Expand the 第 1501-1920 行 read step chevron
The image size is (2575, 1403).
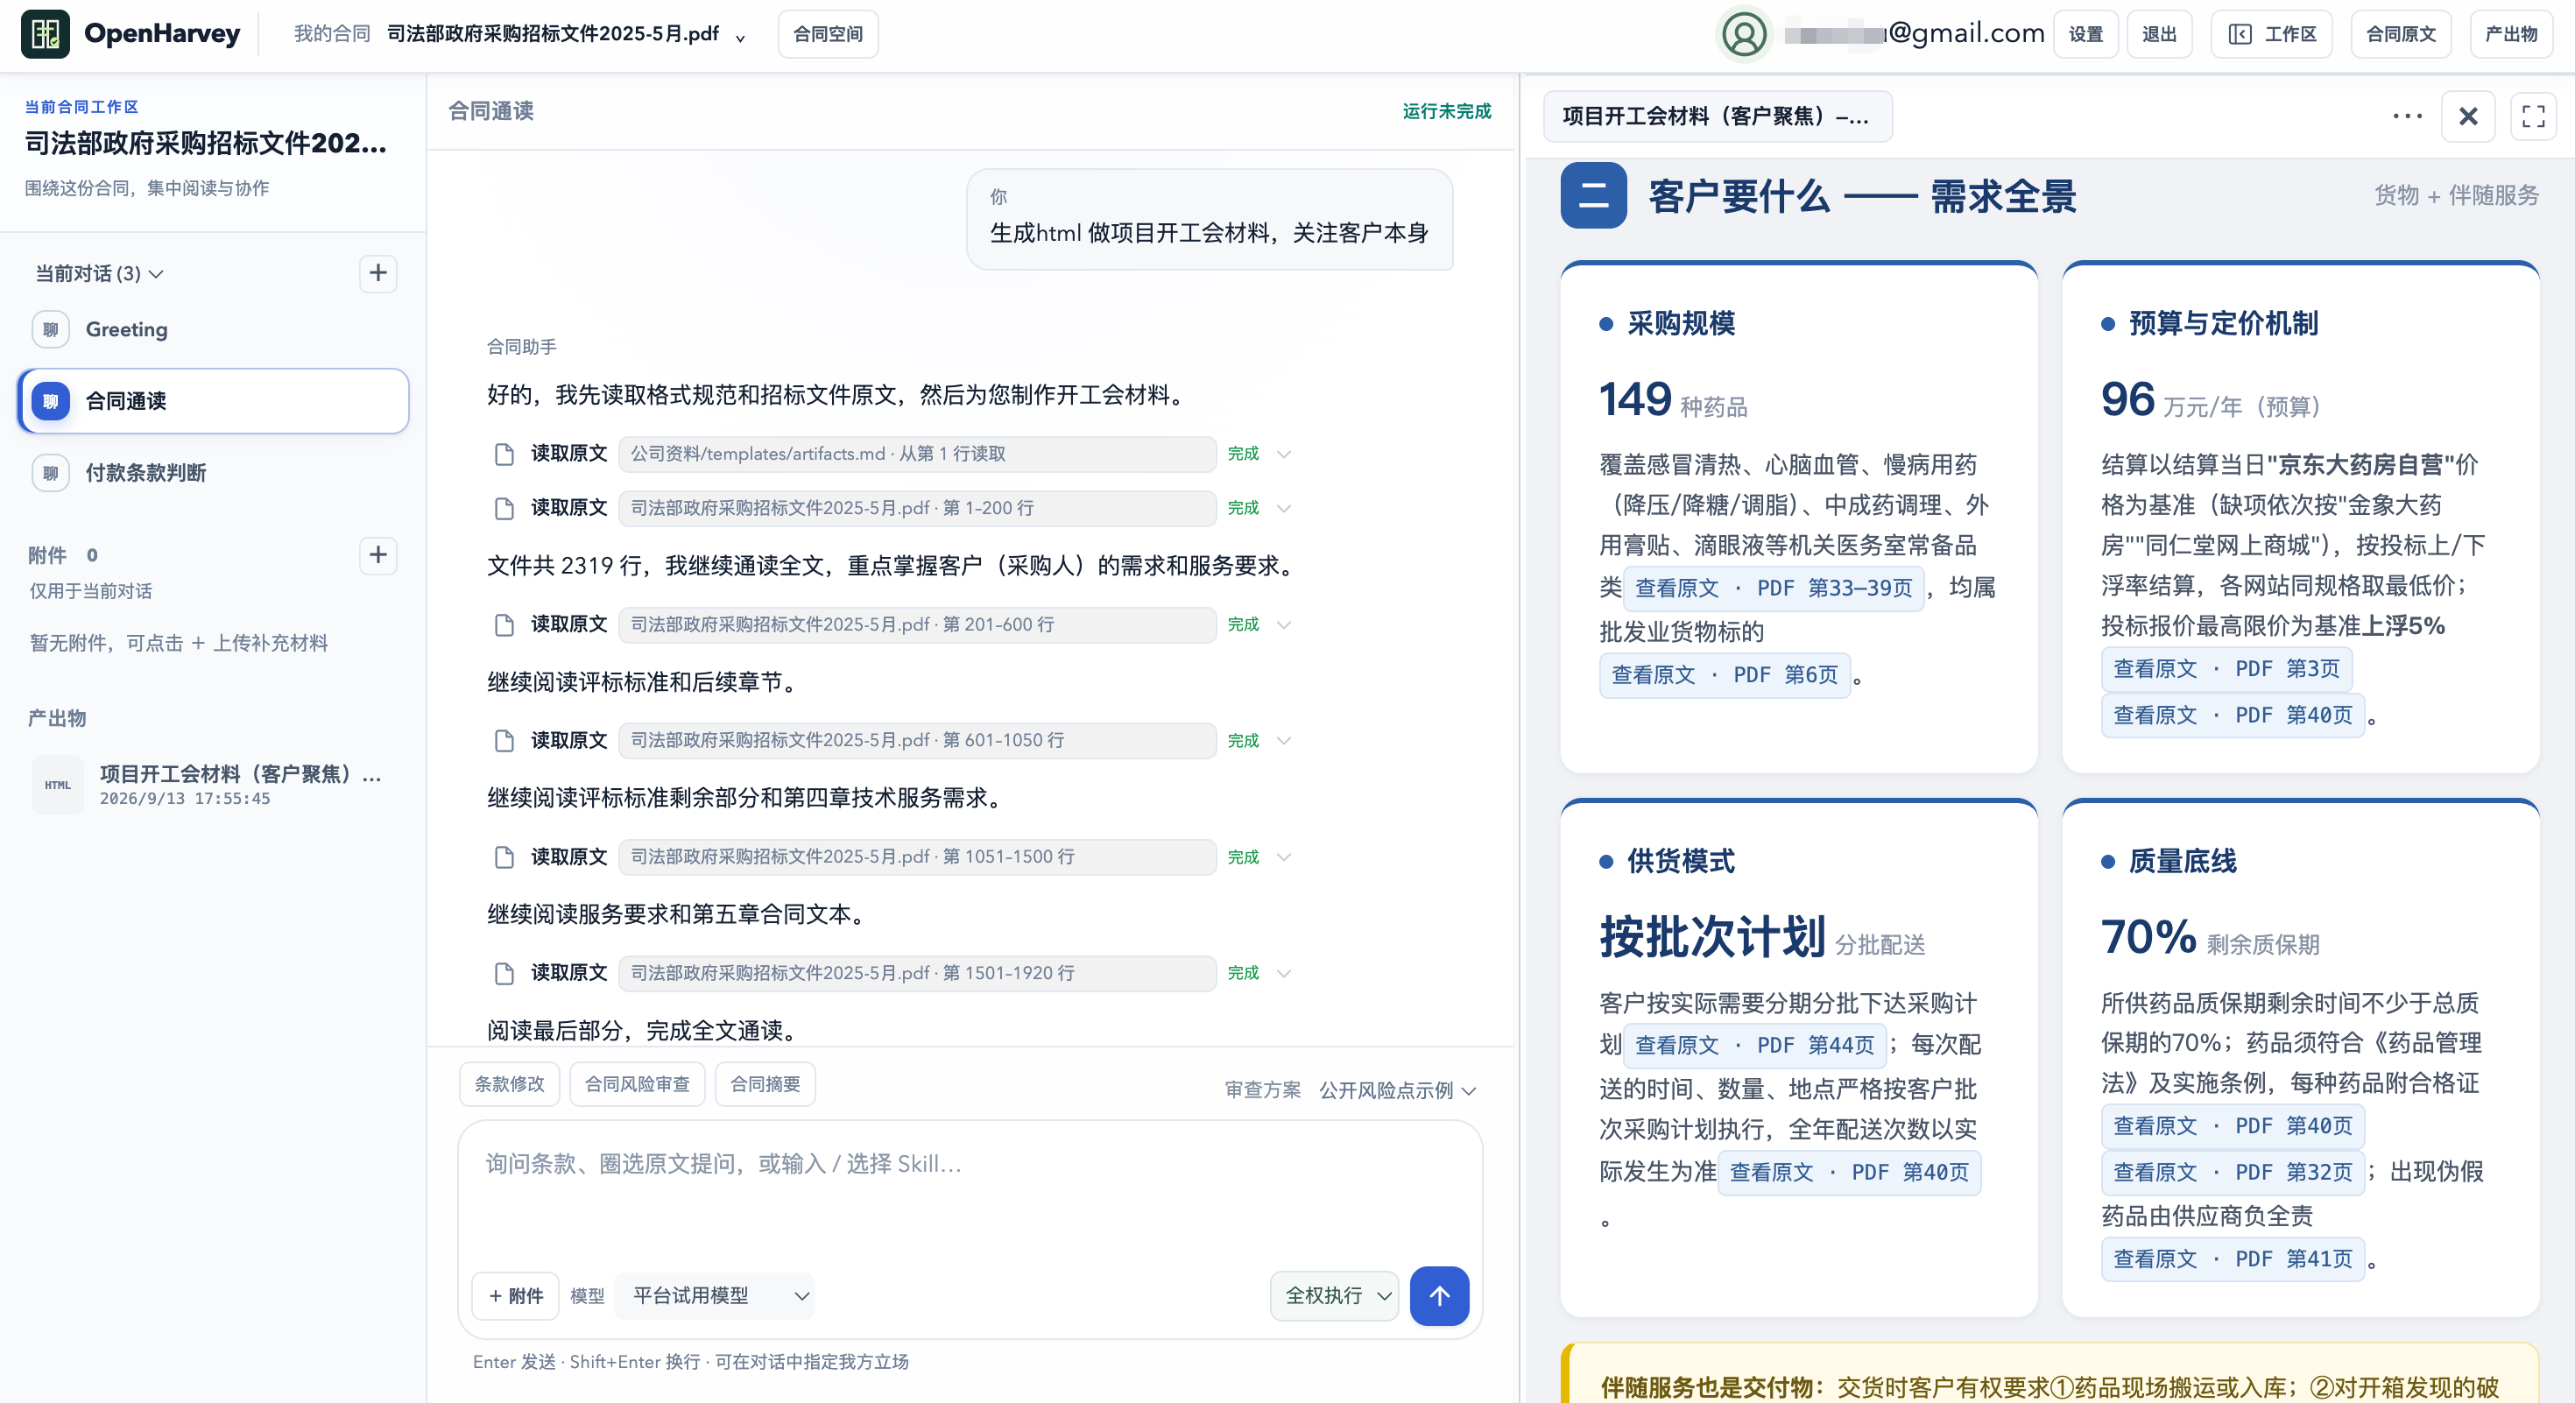point(1285,973)
